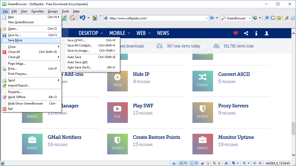Click the Create Restore Points SECURITY tile
The width and height of the screenshot is (296, 166).
pos(118,144)
